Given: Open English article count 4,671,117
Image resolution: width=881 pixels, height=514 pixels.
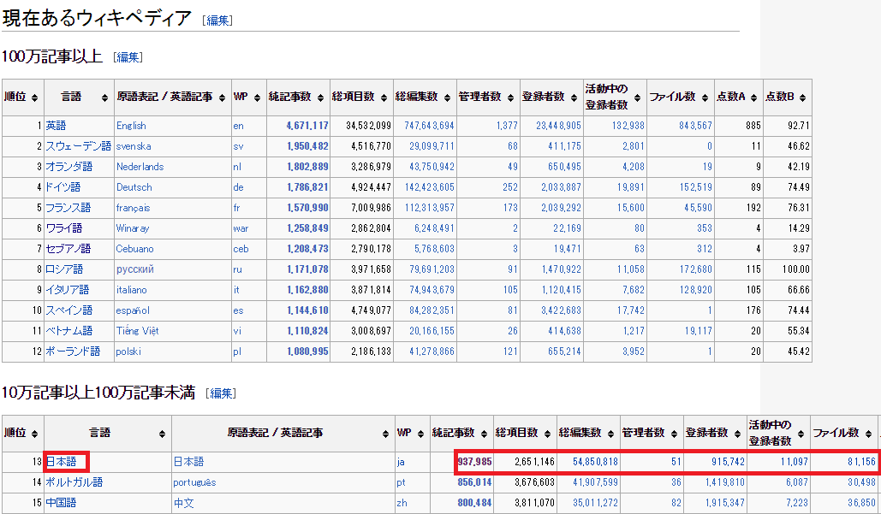Looking at the screenshot, I should tap(307, 126).
